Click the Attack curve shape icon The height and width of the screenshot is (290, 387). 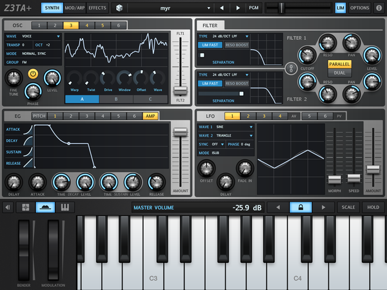pos(28,130)
